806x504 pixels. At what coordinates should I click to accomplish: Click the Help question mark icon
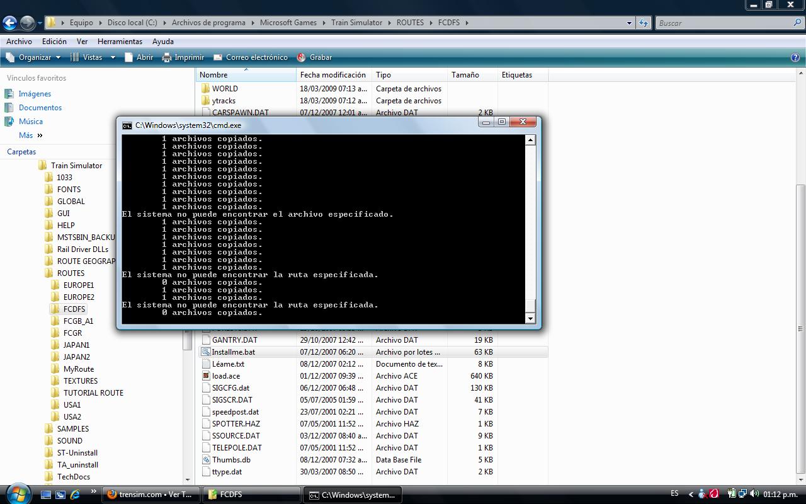tap(795, 57)
